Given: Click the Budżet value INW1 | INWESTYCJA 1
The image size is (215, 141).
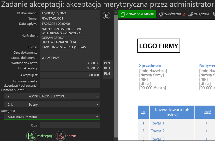Looking at the screenshot, I should [64, 47].
